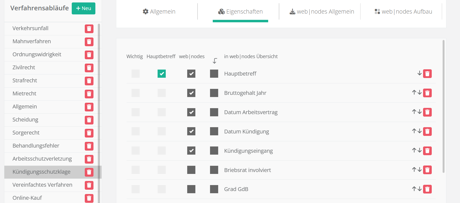The width and height of the screenshot is (460, 203).
Task: Toggle overview square for Datum Kündigung
Action: (214, 132)
